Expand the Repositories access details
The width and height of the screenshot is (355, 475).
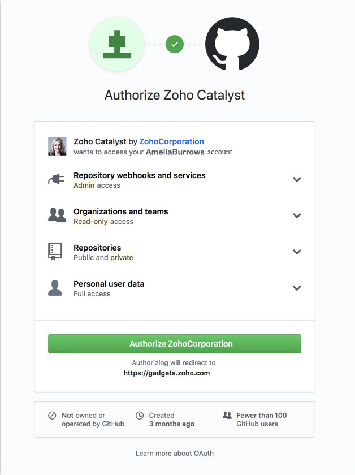pyautogui.click(x=297, y=252)
